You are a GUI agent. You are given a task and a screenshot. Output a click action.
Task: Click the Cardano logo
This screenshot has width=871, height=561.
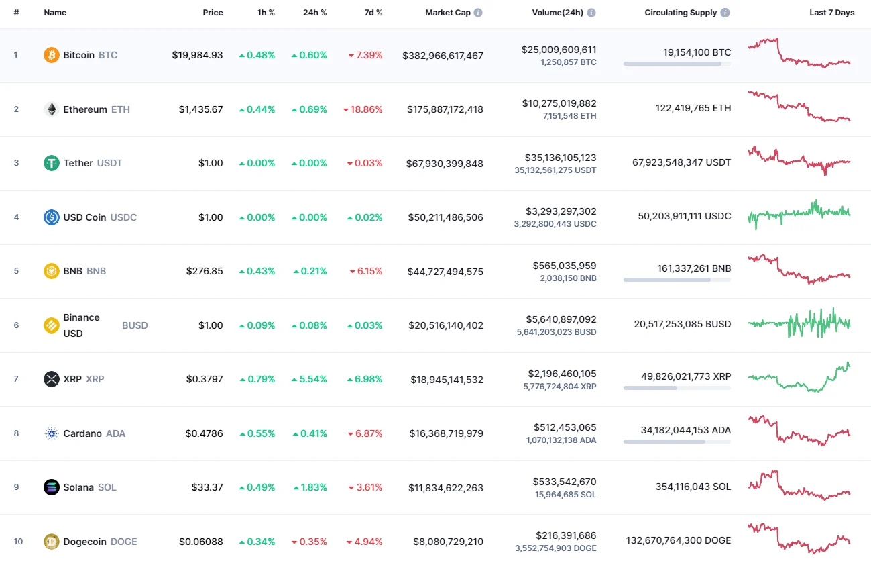click(x=51, y=433)
